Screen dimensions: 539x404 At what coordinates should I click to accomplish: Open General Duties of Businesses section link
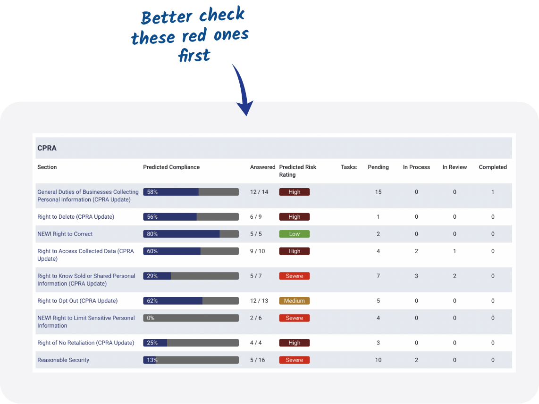tap(88, 196)
